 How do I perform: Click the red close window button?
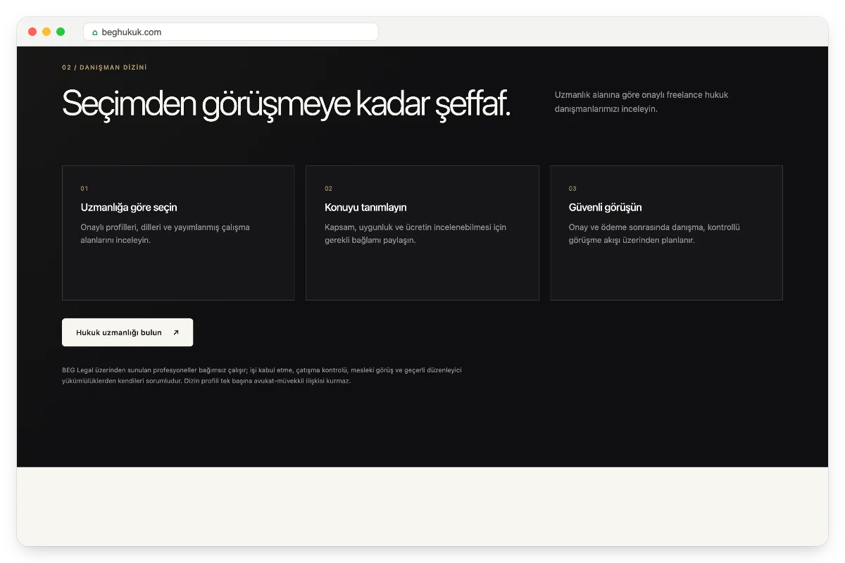click(32, 32)
